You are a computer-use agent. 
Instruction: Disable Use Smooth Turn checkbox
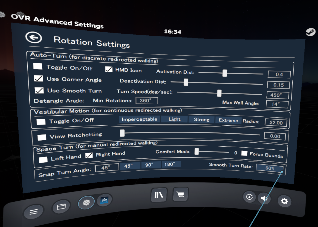pyautogui.click(x=39, y=90)
